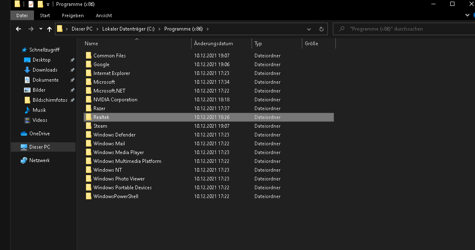Select the Common Files folder icon
This screenshot has height=250, width=475.
(88, 55)
